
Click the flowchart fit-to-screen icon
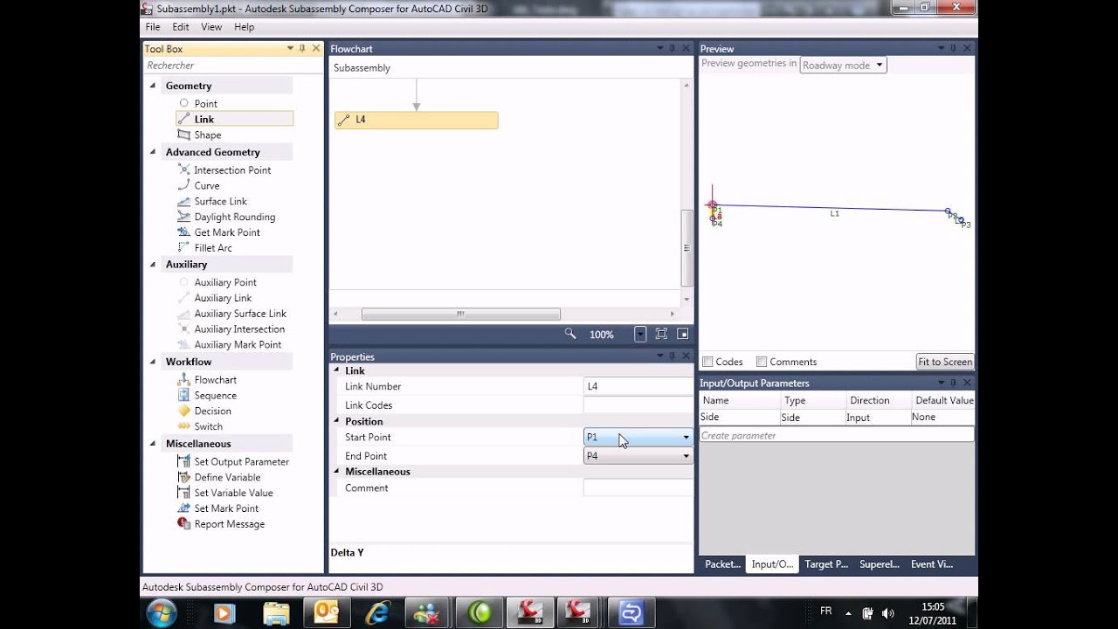(x=661, y=334)
